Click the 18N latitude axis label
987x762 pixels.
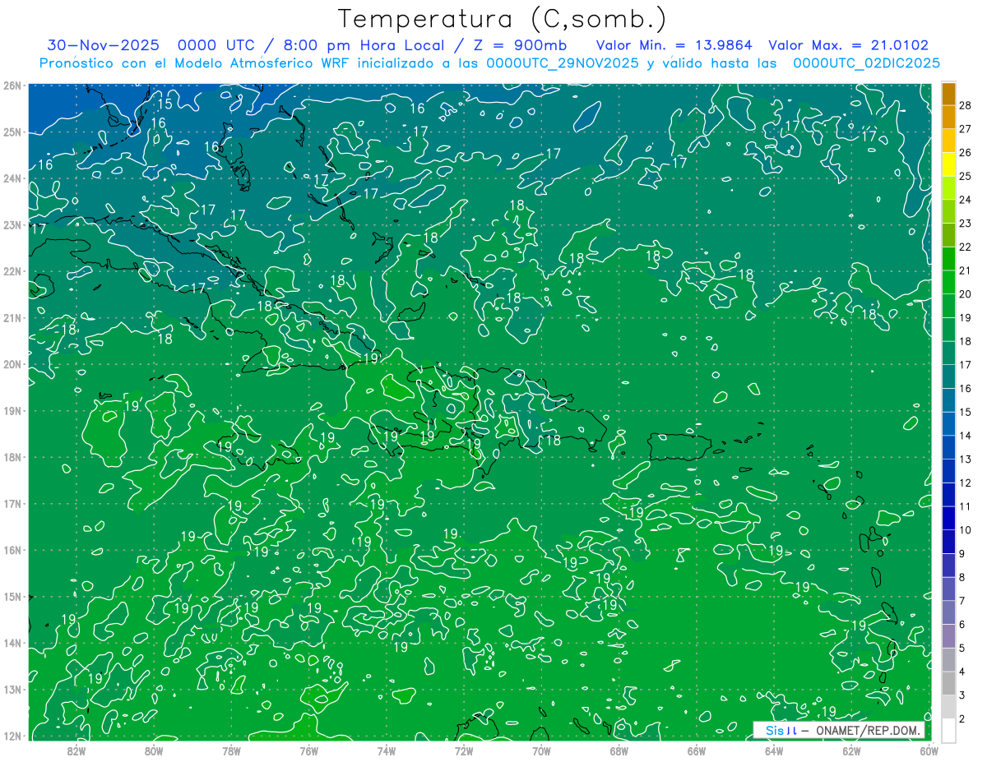(12, 457)
